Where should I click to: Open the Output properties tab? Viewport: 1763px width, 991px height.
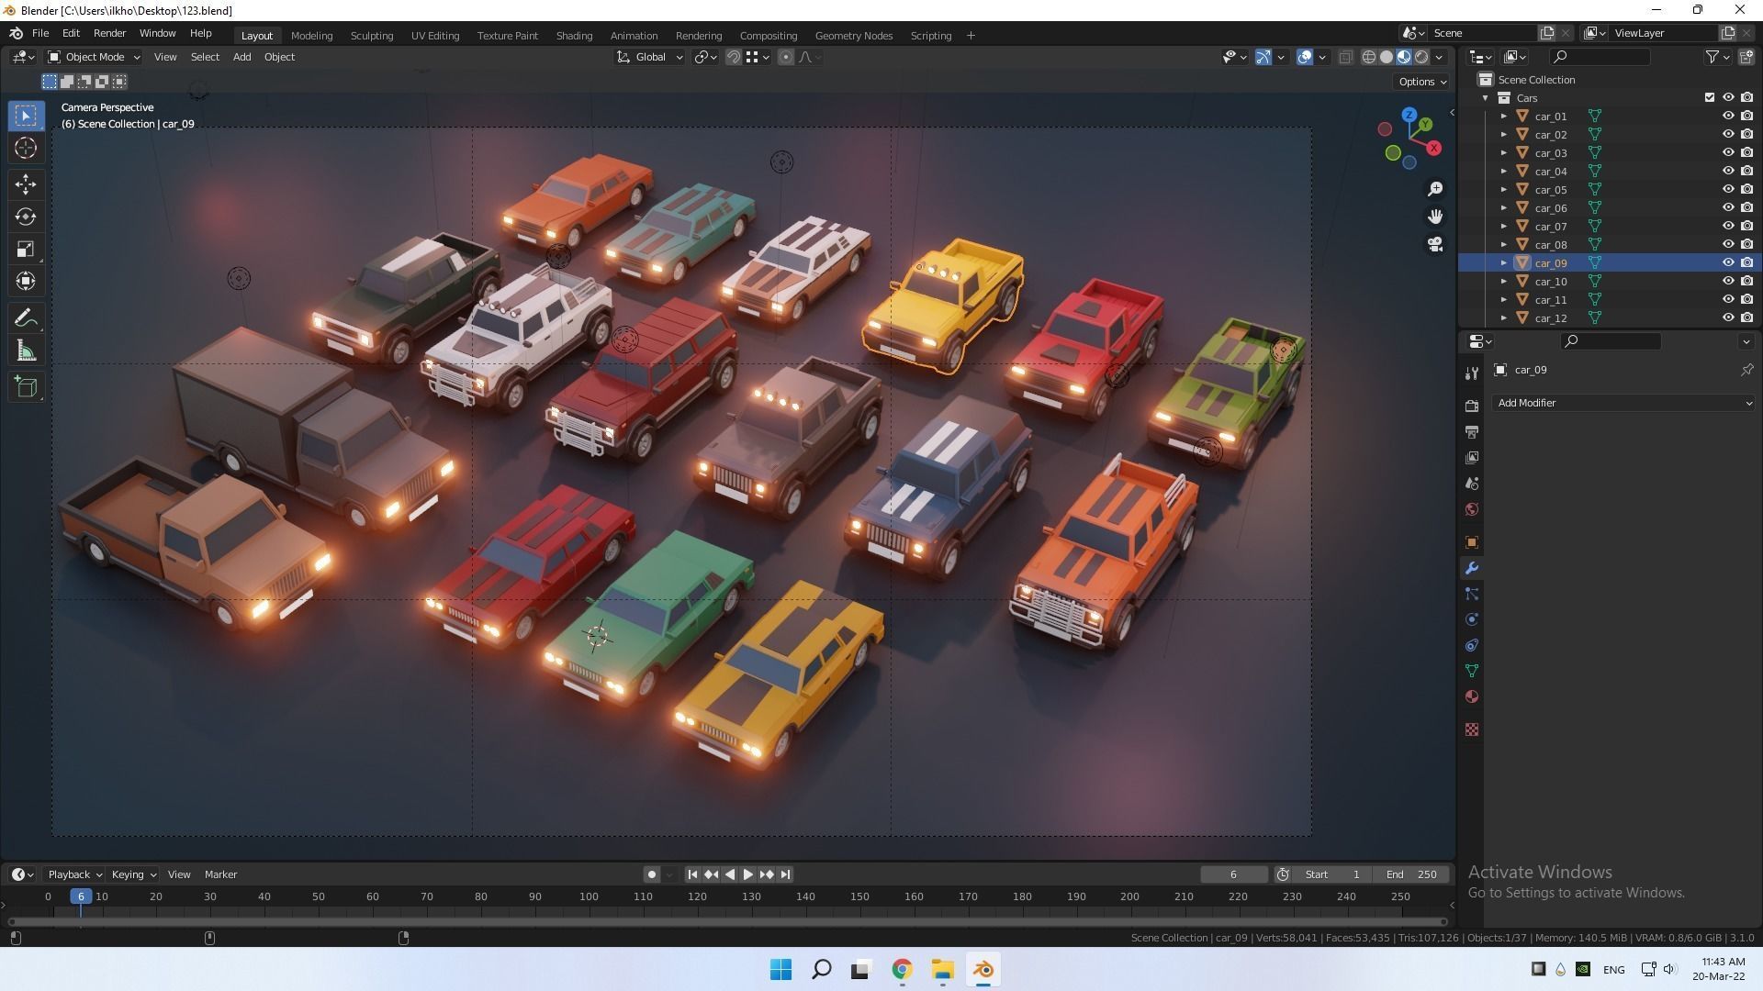pyautogui.click(x=1472, y=431)
